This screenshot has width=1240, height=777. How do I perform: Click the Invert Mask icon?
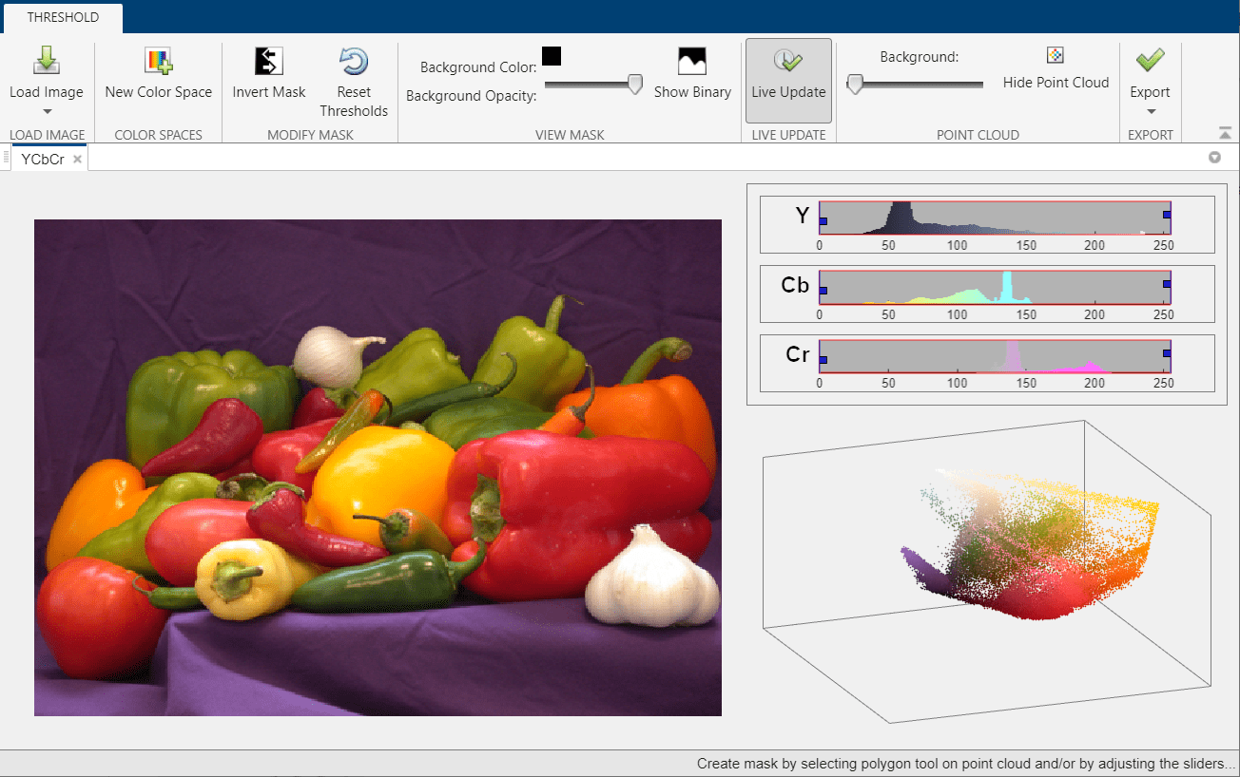click(x=269, y=62)
